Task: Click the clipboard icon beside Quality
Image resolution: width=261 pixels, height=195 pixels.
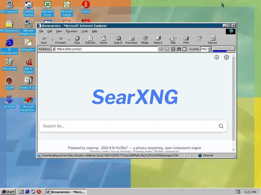Action: [185, 49]
